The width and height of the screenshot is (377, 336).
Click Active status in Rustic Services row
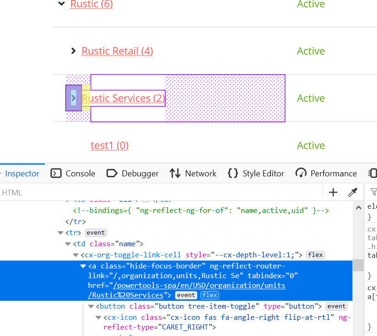coord(311,98)
